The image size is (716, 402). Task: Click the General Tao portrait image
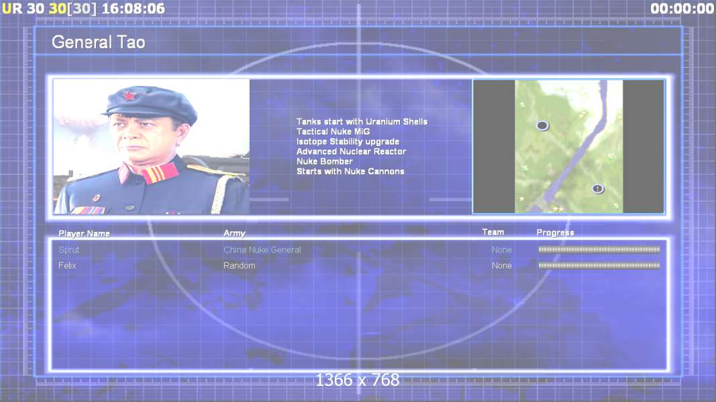tap(152, 146)
